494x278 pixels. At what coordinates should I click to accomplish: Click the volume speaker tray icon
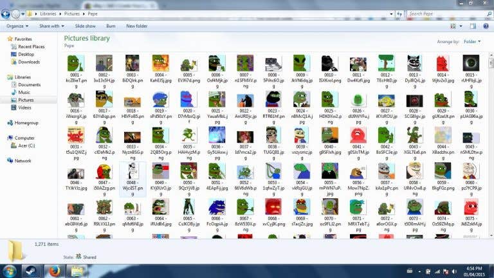[454, 272]
